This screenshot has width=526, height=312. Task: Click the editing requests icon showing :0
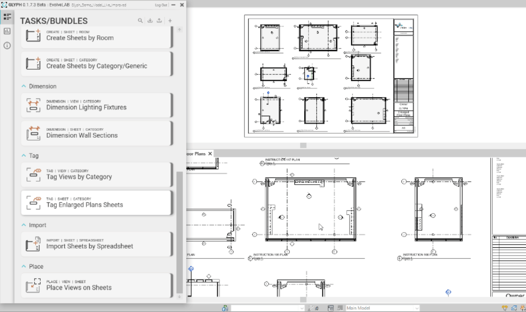(x=313, y=308)
